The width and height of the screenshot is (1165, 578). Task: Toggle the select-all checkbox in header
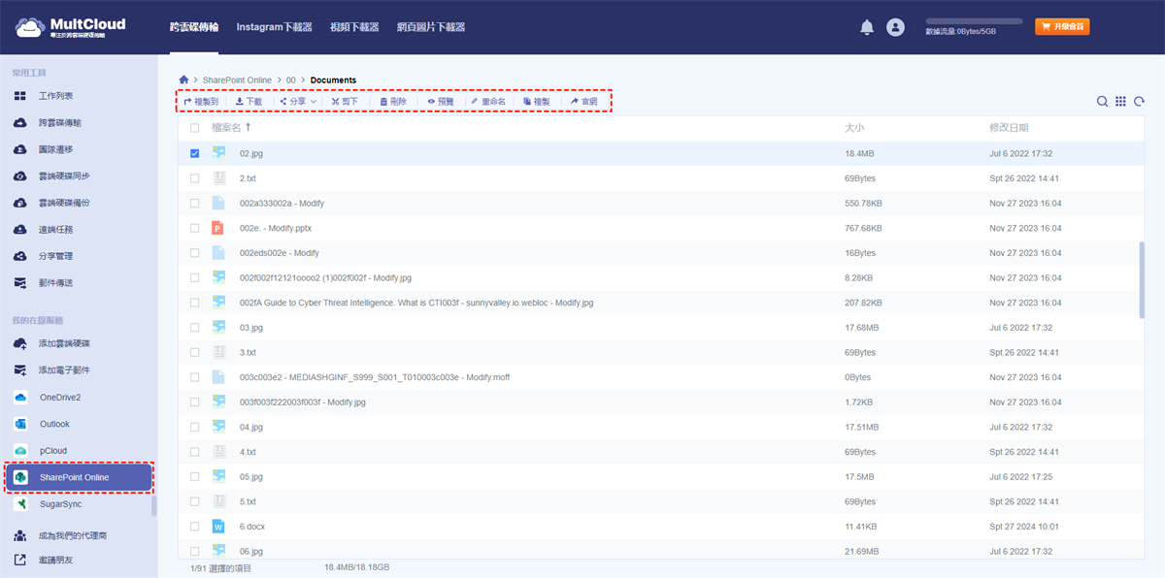pyautogui.click(x=195, y=128)
